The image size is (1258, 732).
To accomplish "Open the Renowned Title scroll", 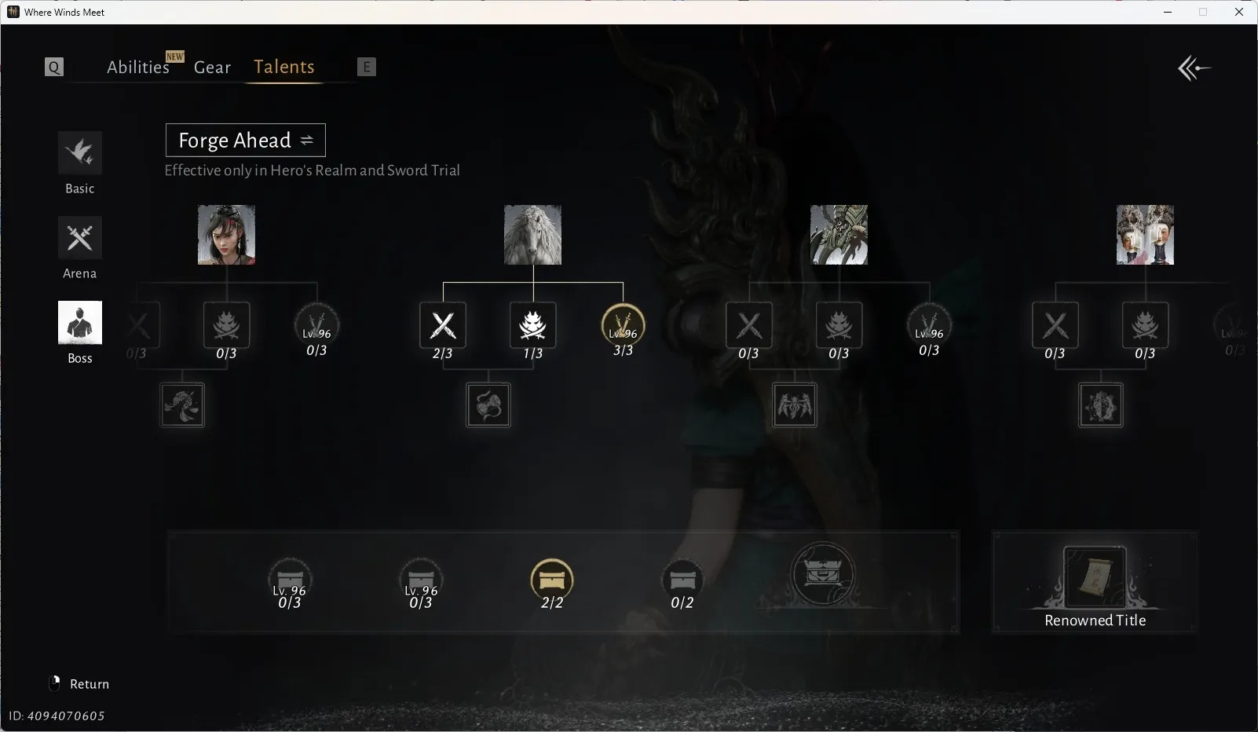I will pyautogui.click(x=1095, y=579).
